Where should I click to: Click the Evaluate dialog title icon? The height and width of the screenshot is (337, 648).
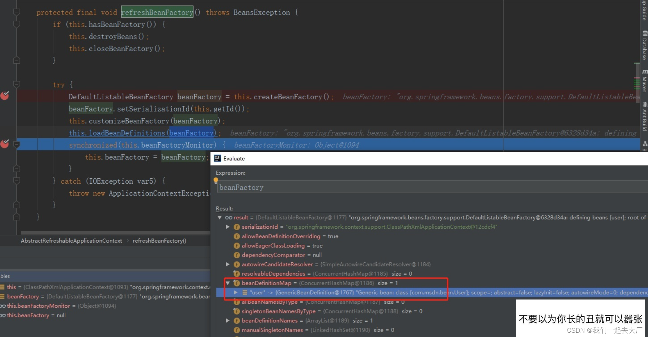(x=217, y=158)
